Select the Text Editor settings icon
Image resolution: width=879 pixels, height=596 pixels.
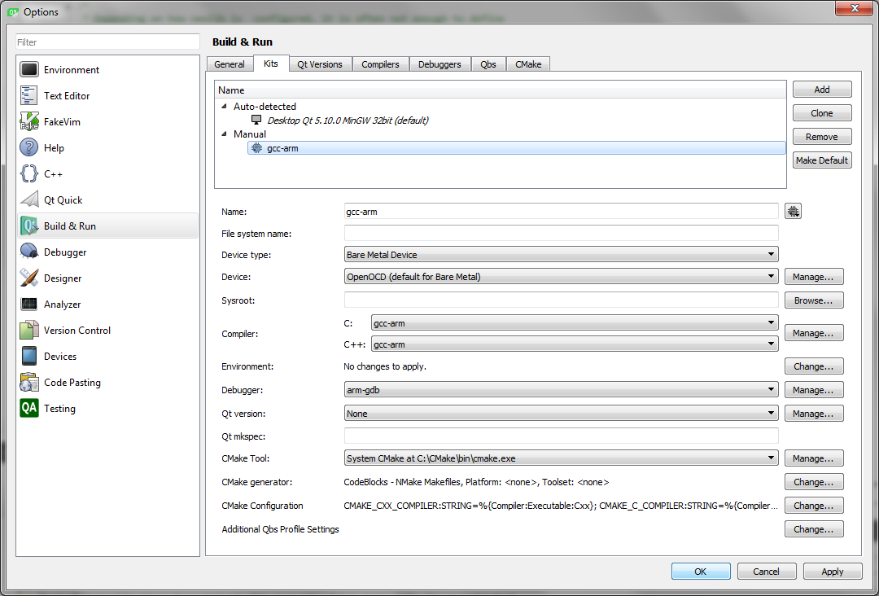point(68,95)
